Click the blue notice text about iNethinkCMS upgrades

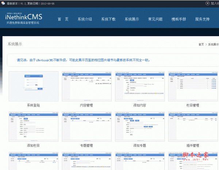pyautogui.click(x=83, y=60)
